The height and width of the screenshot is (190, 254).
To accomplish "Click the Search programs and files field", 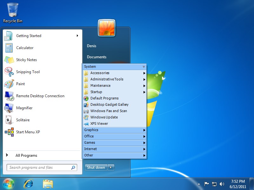I will click(42, 168).
